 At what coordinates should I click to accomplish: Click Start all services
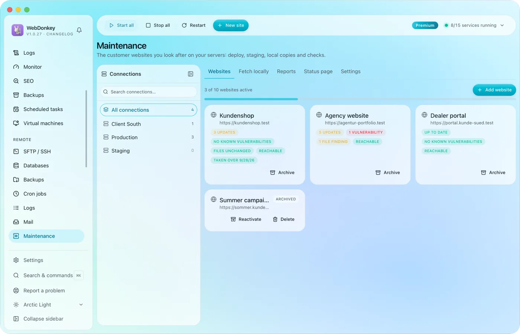click(x=121, y=25)
